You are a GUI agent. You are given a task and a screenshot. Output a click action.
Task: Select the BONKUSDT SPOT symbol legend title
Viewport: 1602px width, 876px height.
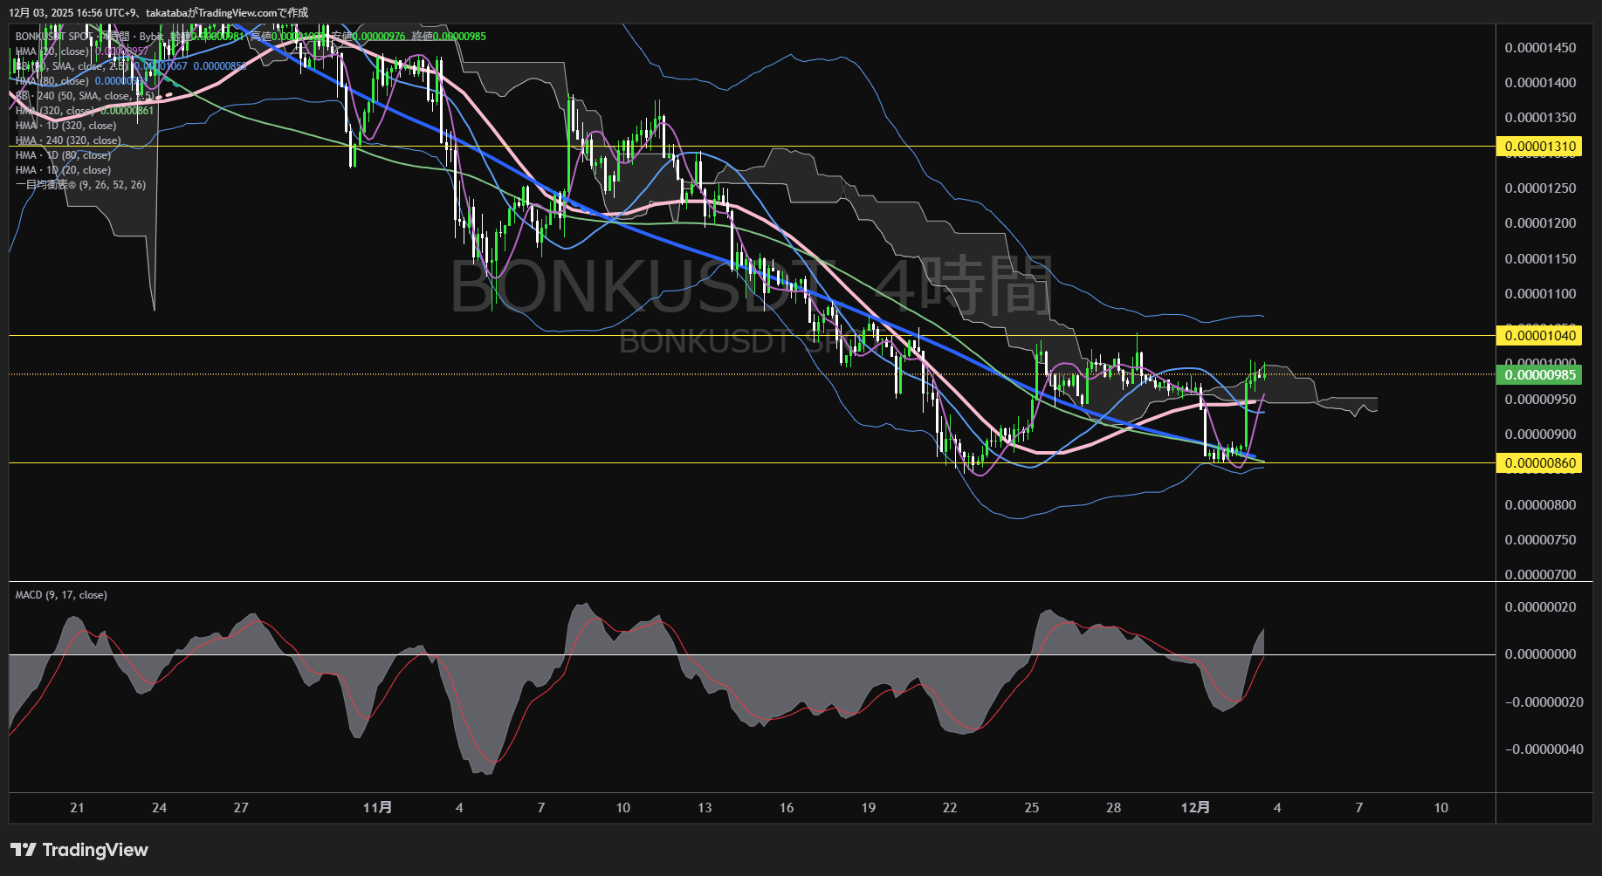click(54, 37)
